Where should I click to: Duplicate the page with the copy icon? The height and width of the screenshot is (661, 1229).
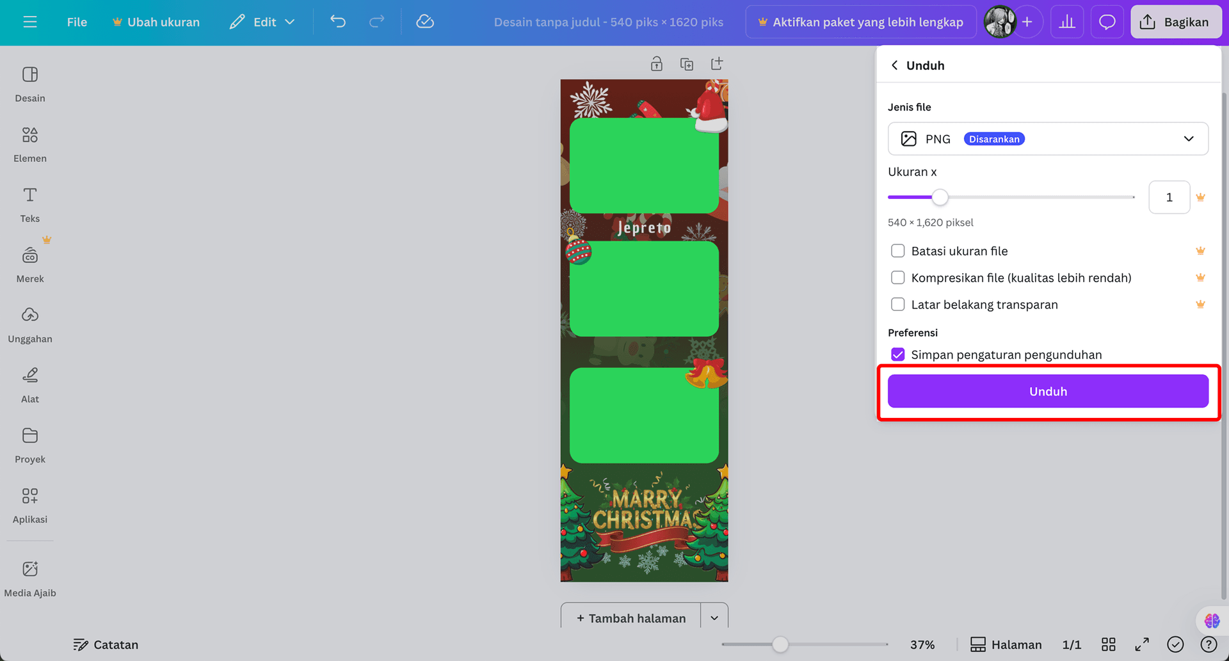(686, 63)
